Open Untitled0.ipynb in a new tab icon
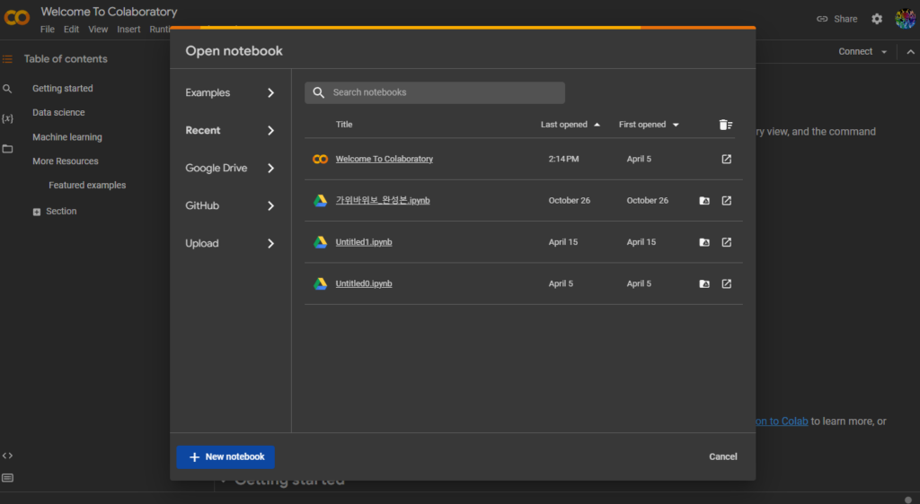 click(726, 284)
